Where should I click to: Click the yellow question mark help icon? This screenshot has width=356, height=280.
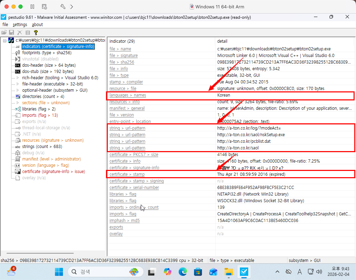click(x=35, y=32)
